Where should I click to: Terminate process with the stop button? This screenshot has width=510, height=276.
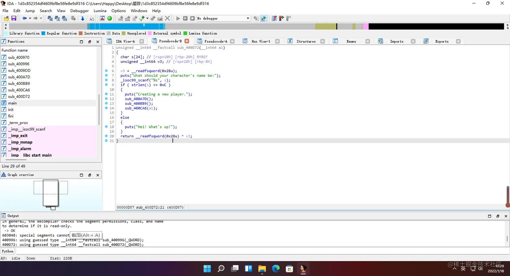point(192,19)
